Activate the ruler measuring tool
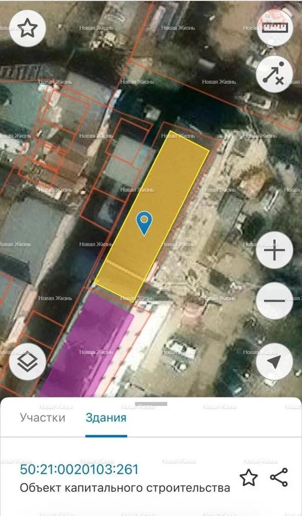This screenshot has width=302, height=516. (x=274, y=28)
